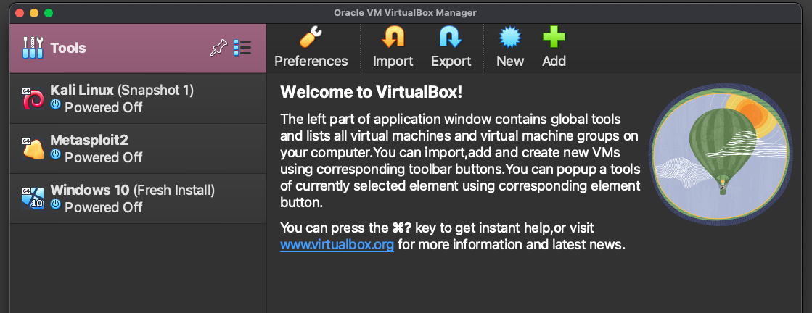The height and width of the screenshot is (313, 812).
Task: Click the Tools wrench-and-screwdriver icon
Action: click(33, 48)
